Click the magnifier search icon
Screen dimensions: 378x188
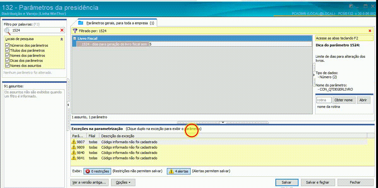pyautogui.click(x=8, y=31)
